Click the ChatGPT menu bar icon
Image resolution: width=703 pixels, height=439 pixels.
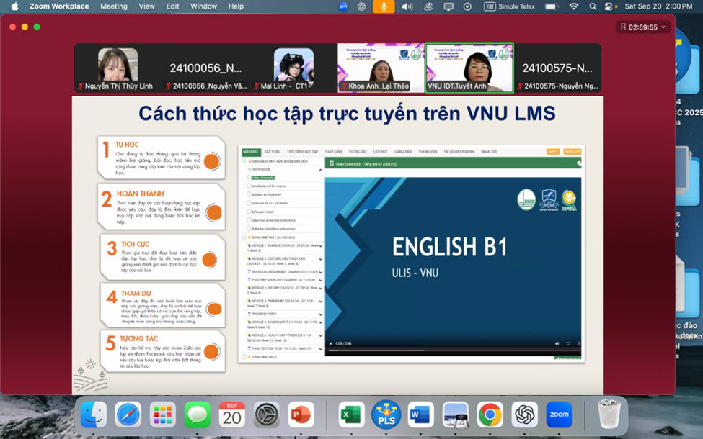tap(361, 6)
